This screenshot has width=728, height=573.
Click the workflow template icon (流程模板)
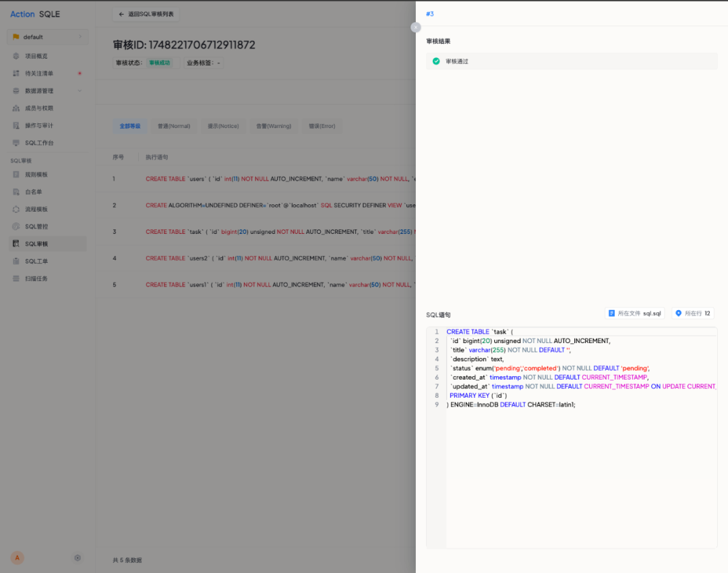[16, 210]
